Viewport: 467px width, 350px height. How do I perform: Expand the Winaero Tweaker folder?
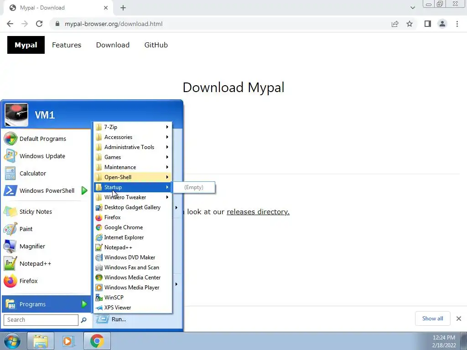(x=133, y=197)
